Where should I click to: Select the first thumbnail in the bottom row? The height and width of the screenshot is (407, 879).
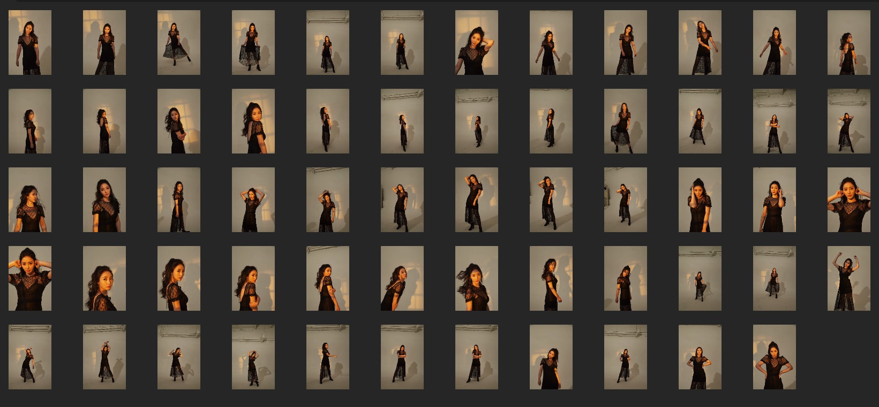(30, 357)
